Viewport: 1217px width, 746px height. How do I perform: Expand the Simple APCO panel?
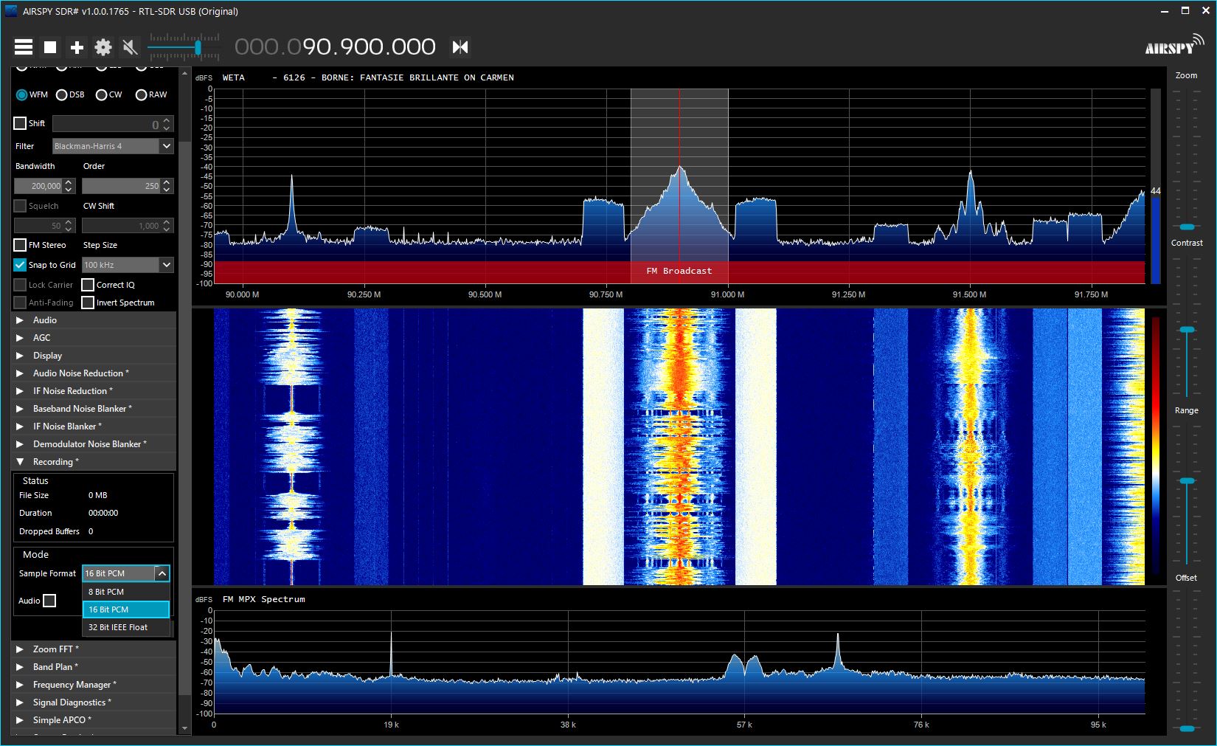94,720
